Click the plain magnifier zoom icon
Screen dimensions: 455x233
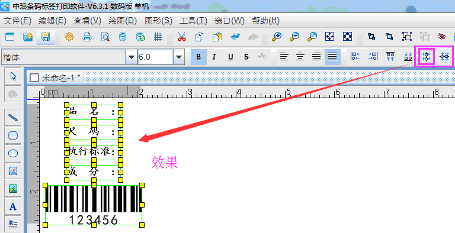click(312, 37)
